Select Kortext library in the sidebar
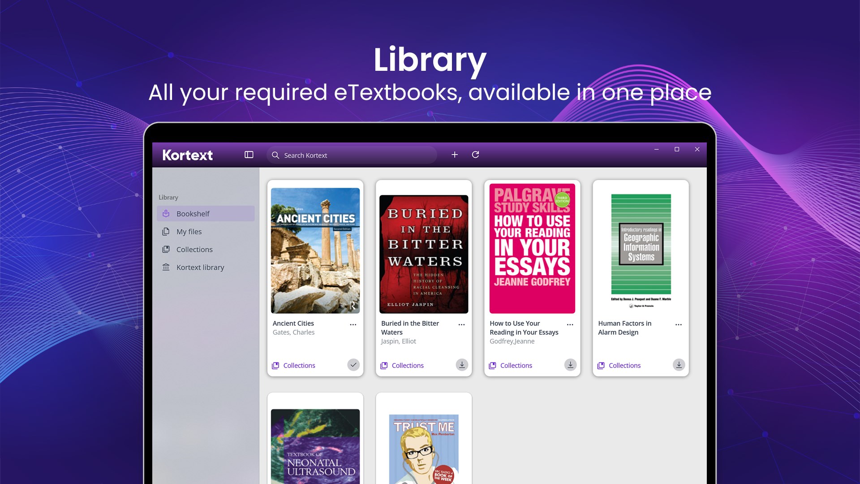 (200, 267)
